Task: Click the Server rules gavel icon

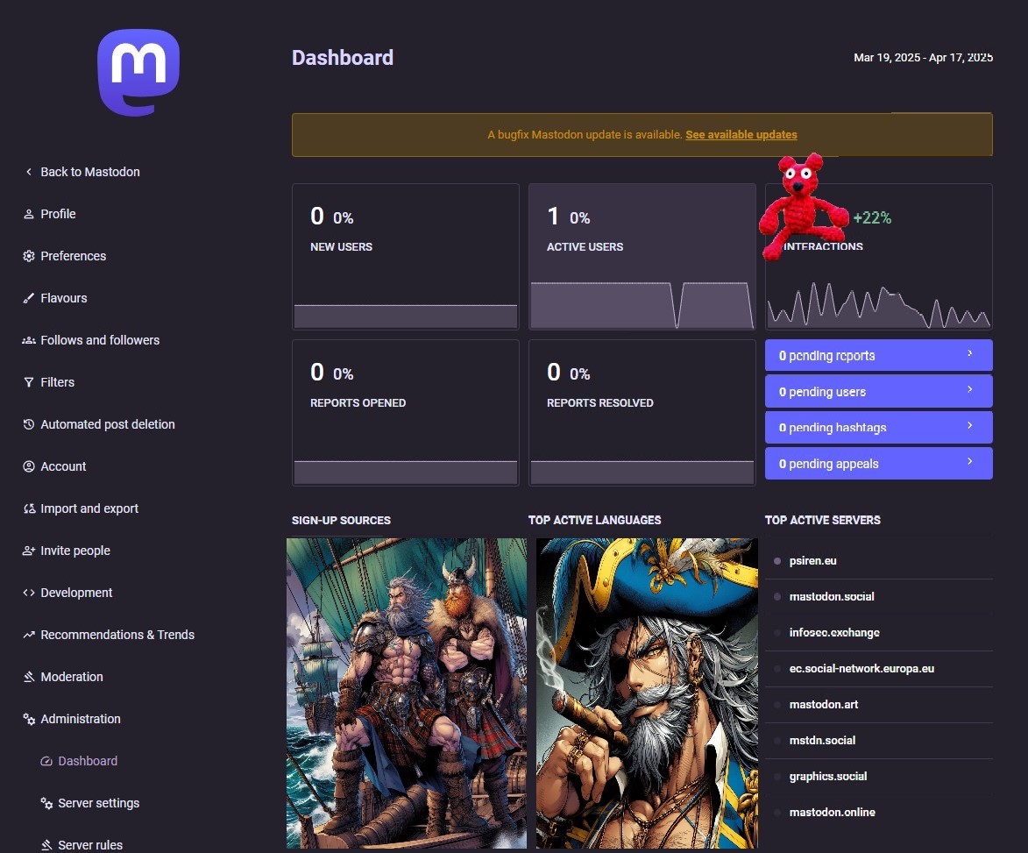Action: pos(46,845)
